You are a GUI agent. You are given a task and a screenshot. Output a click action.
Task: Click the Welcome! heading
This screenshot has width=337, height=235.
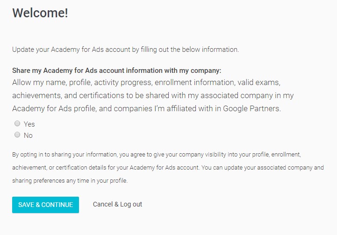click(40, 13)
